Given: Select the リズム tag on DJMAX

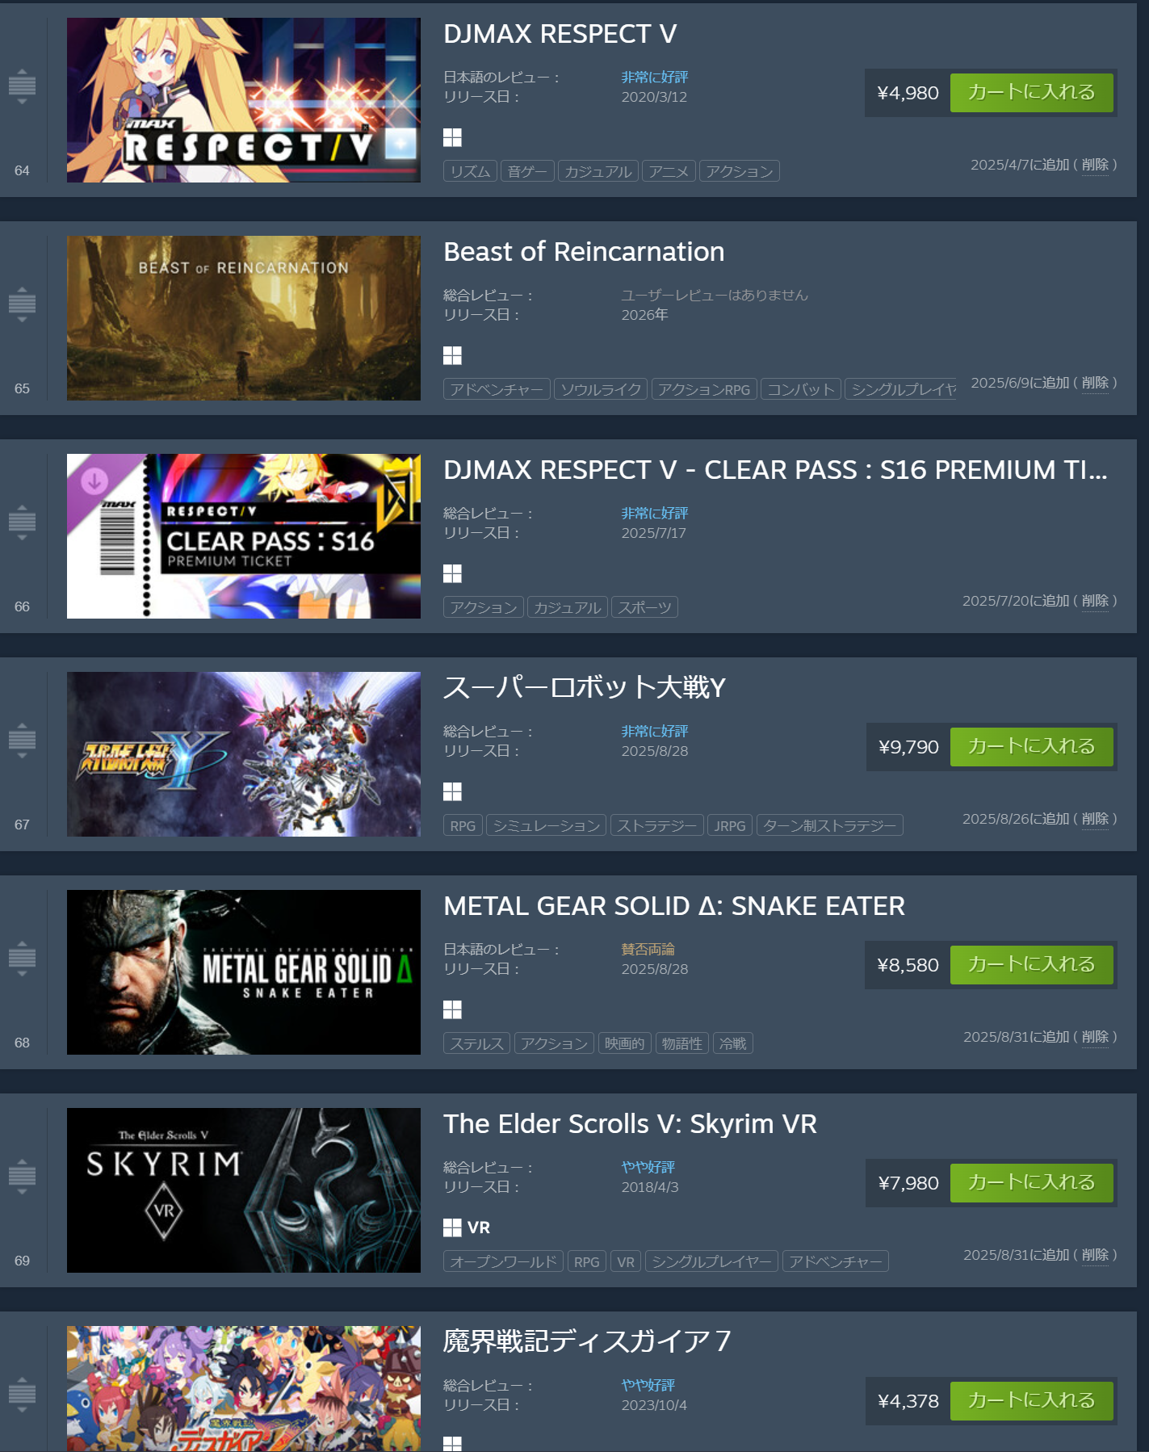Looking at the screenshot, I should (470, 171).
